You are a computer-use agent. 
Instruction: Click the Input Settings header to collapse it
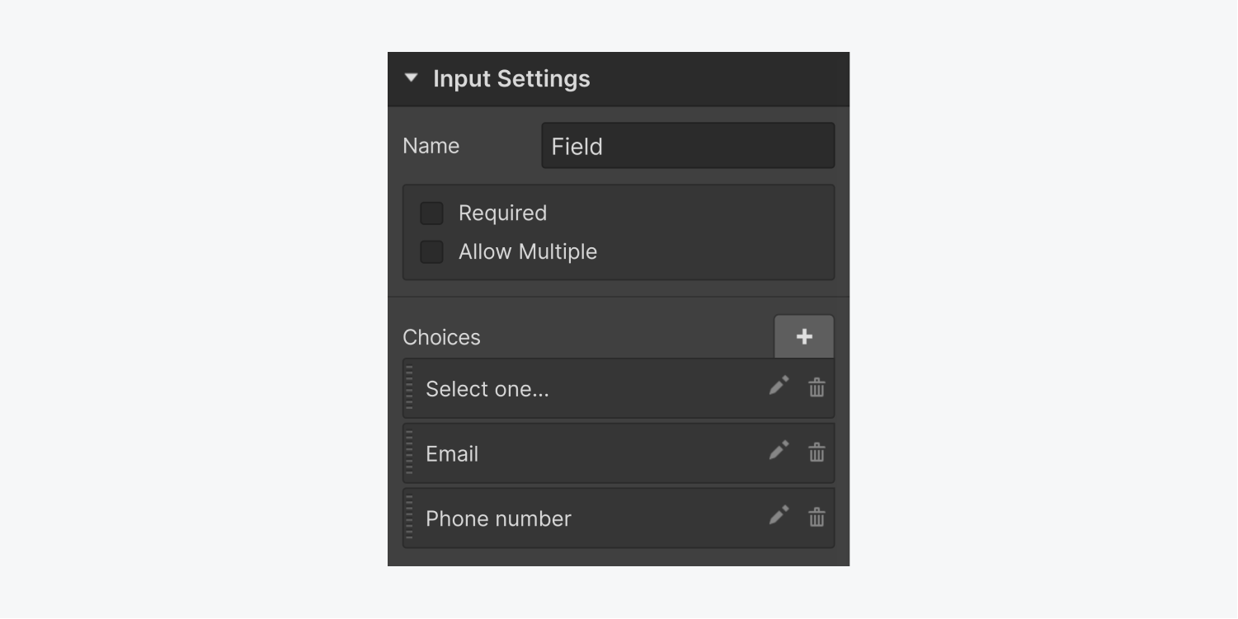coord(511,78)
